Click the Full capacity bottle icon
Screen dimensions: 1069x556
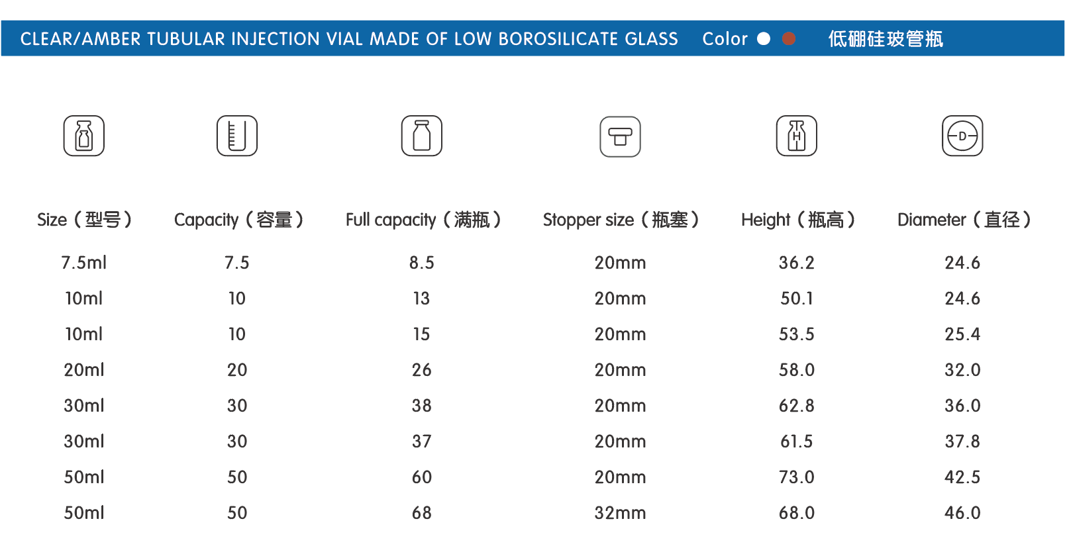click(x=422, y=136)
